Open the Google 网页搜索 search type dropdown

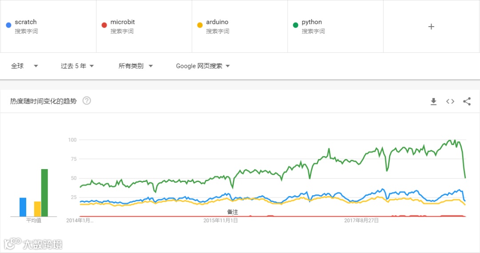(203, 66)
